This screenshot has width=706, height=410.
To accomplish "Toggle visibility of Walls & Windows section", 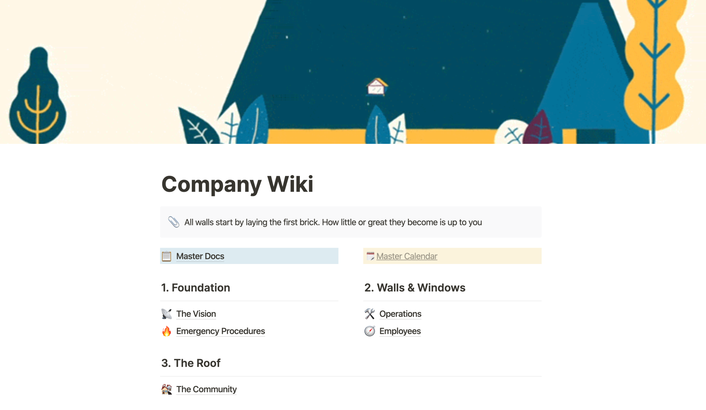I will pyautogui.click(x=415, y=287).
